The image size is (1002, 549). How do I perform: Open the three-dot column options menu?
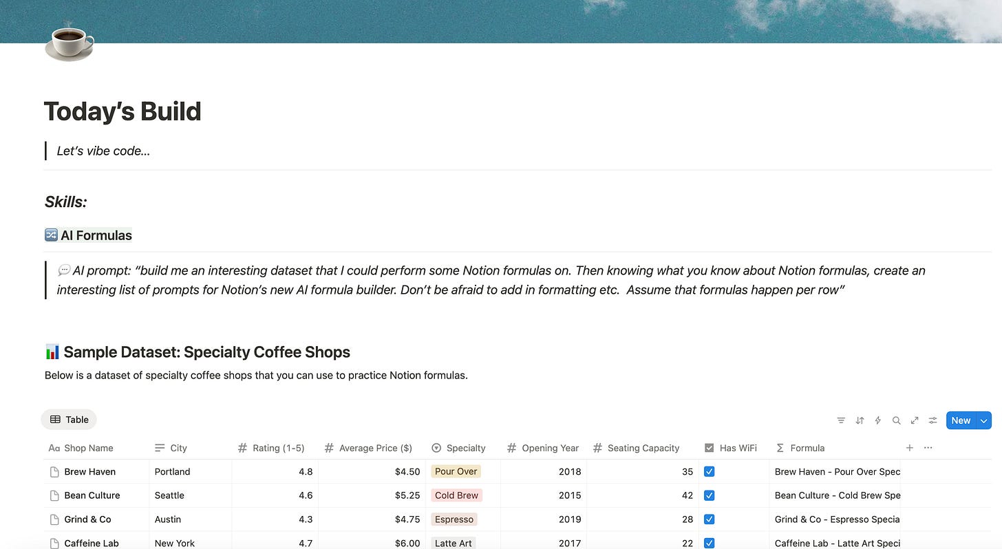[928, 448]
